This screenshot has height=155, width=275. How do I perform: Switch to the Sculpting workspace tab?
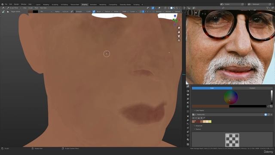(55, 5)
